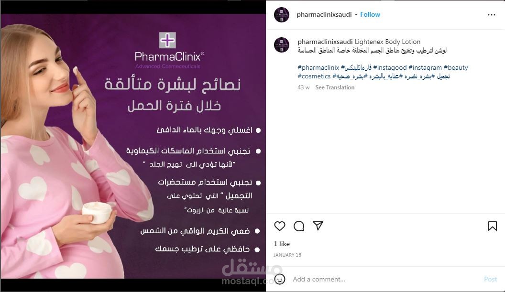This screenshot has height=292, width=505.
Task: Open pharmaclinixsaudi username in the header
Action: point(324,14)
